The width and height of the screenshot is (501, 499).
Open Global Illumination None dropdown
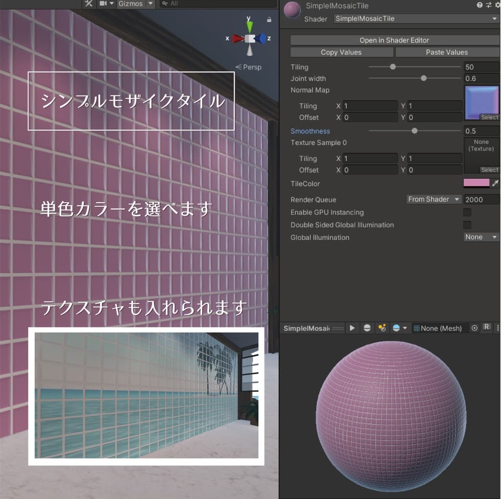(x=481, y=237)
